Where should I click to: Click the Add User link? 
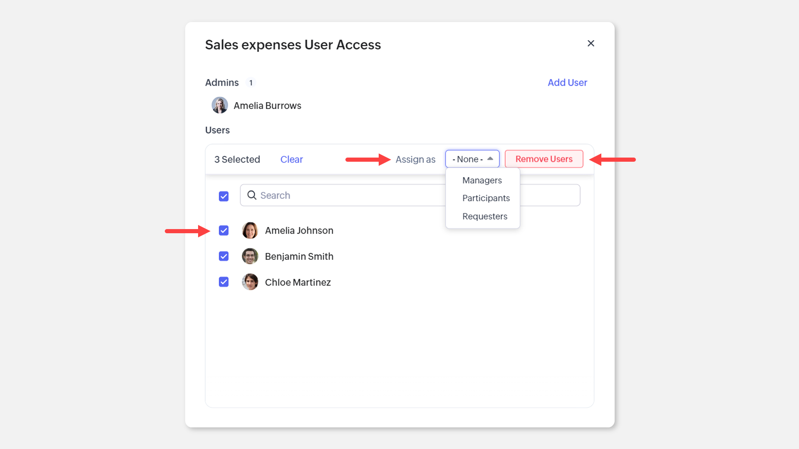(567, 82)
